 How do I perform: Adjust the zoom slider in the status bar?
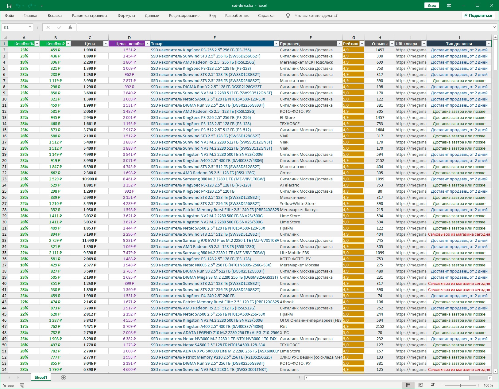pos(460,385)
